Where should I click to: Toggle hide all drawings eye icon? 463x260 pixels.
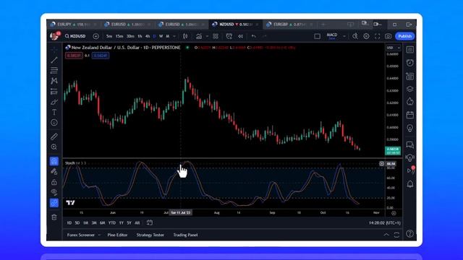pos(54,192)
